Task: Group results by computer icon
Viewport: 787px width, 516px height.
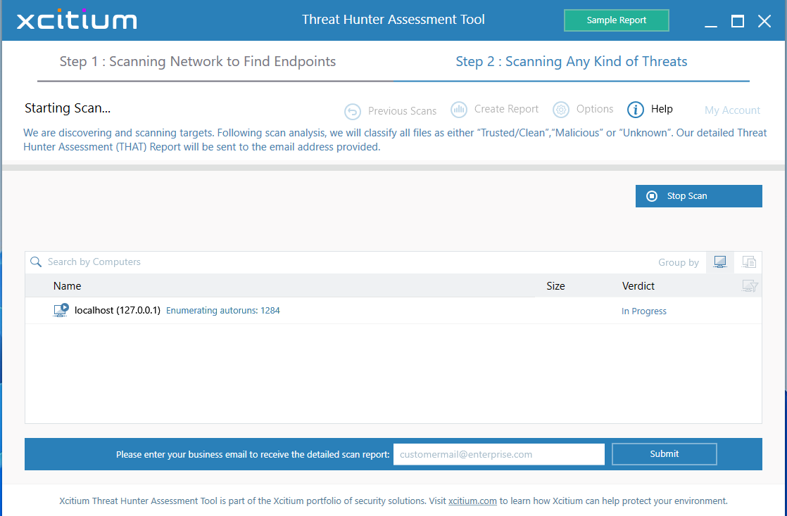Action: pos(719,262)
